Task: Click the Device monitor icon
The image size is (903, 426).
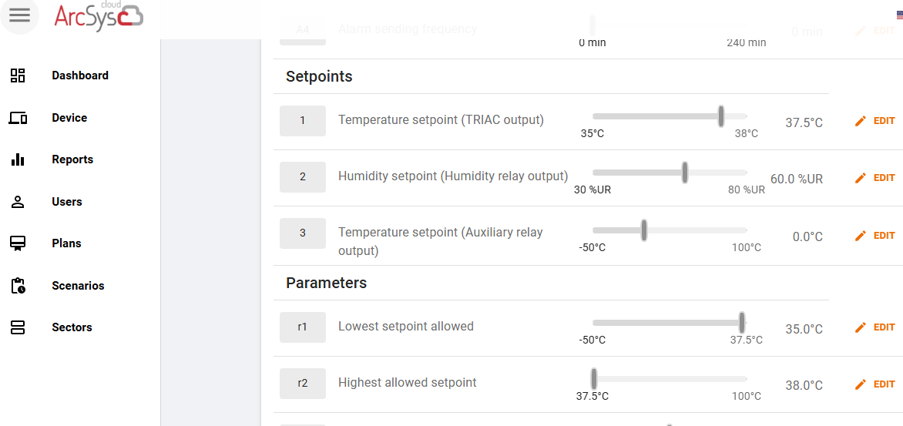Action: [x=18, y=118]
